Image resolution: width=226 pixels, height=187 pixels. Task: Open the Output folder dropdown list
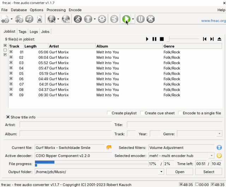pyautogui.click(x=161, y=172)
